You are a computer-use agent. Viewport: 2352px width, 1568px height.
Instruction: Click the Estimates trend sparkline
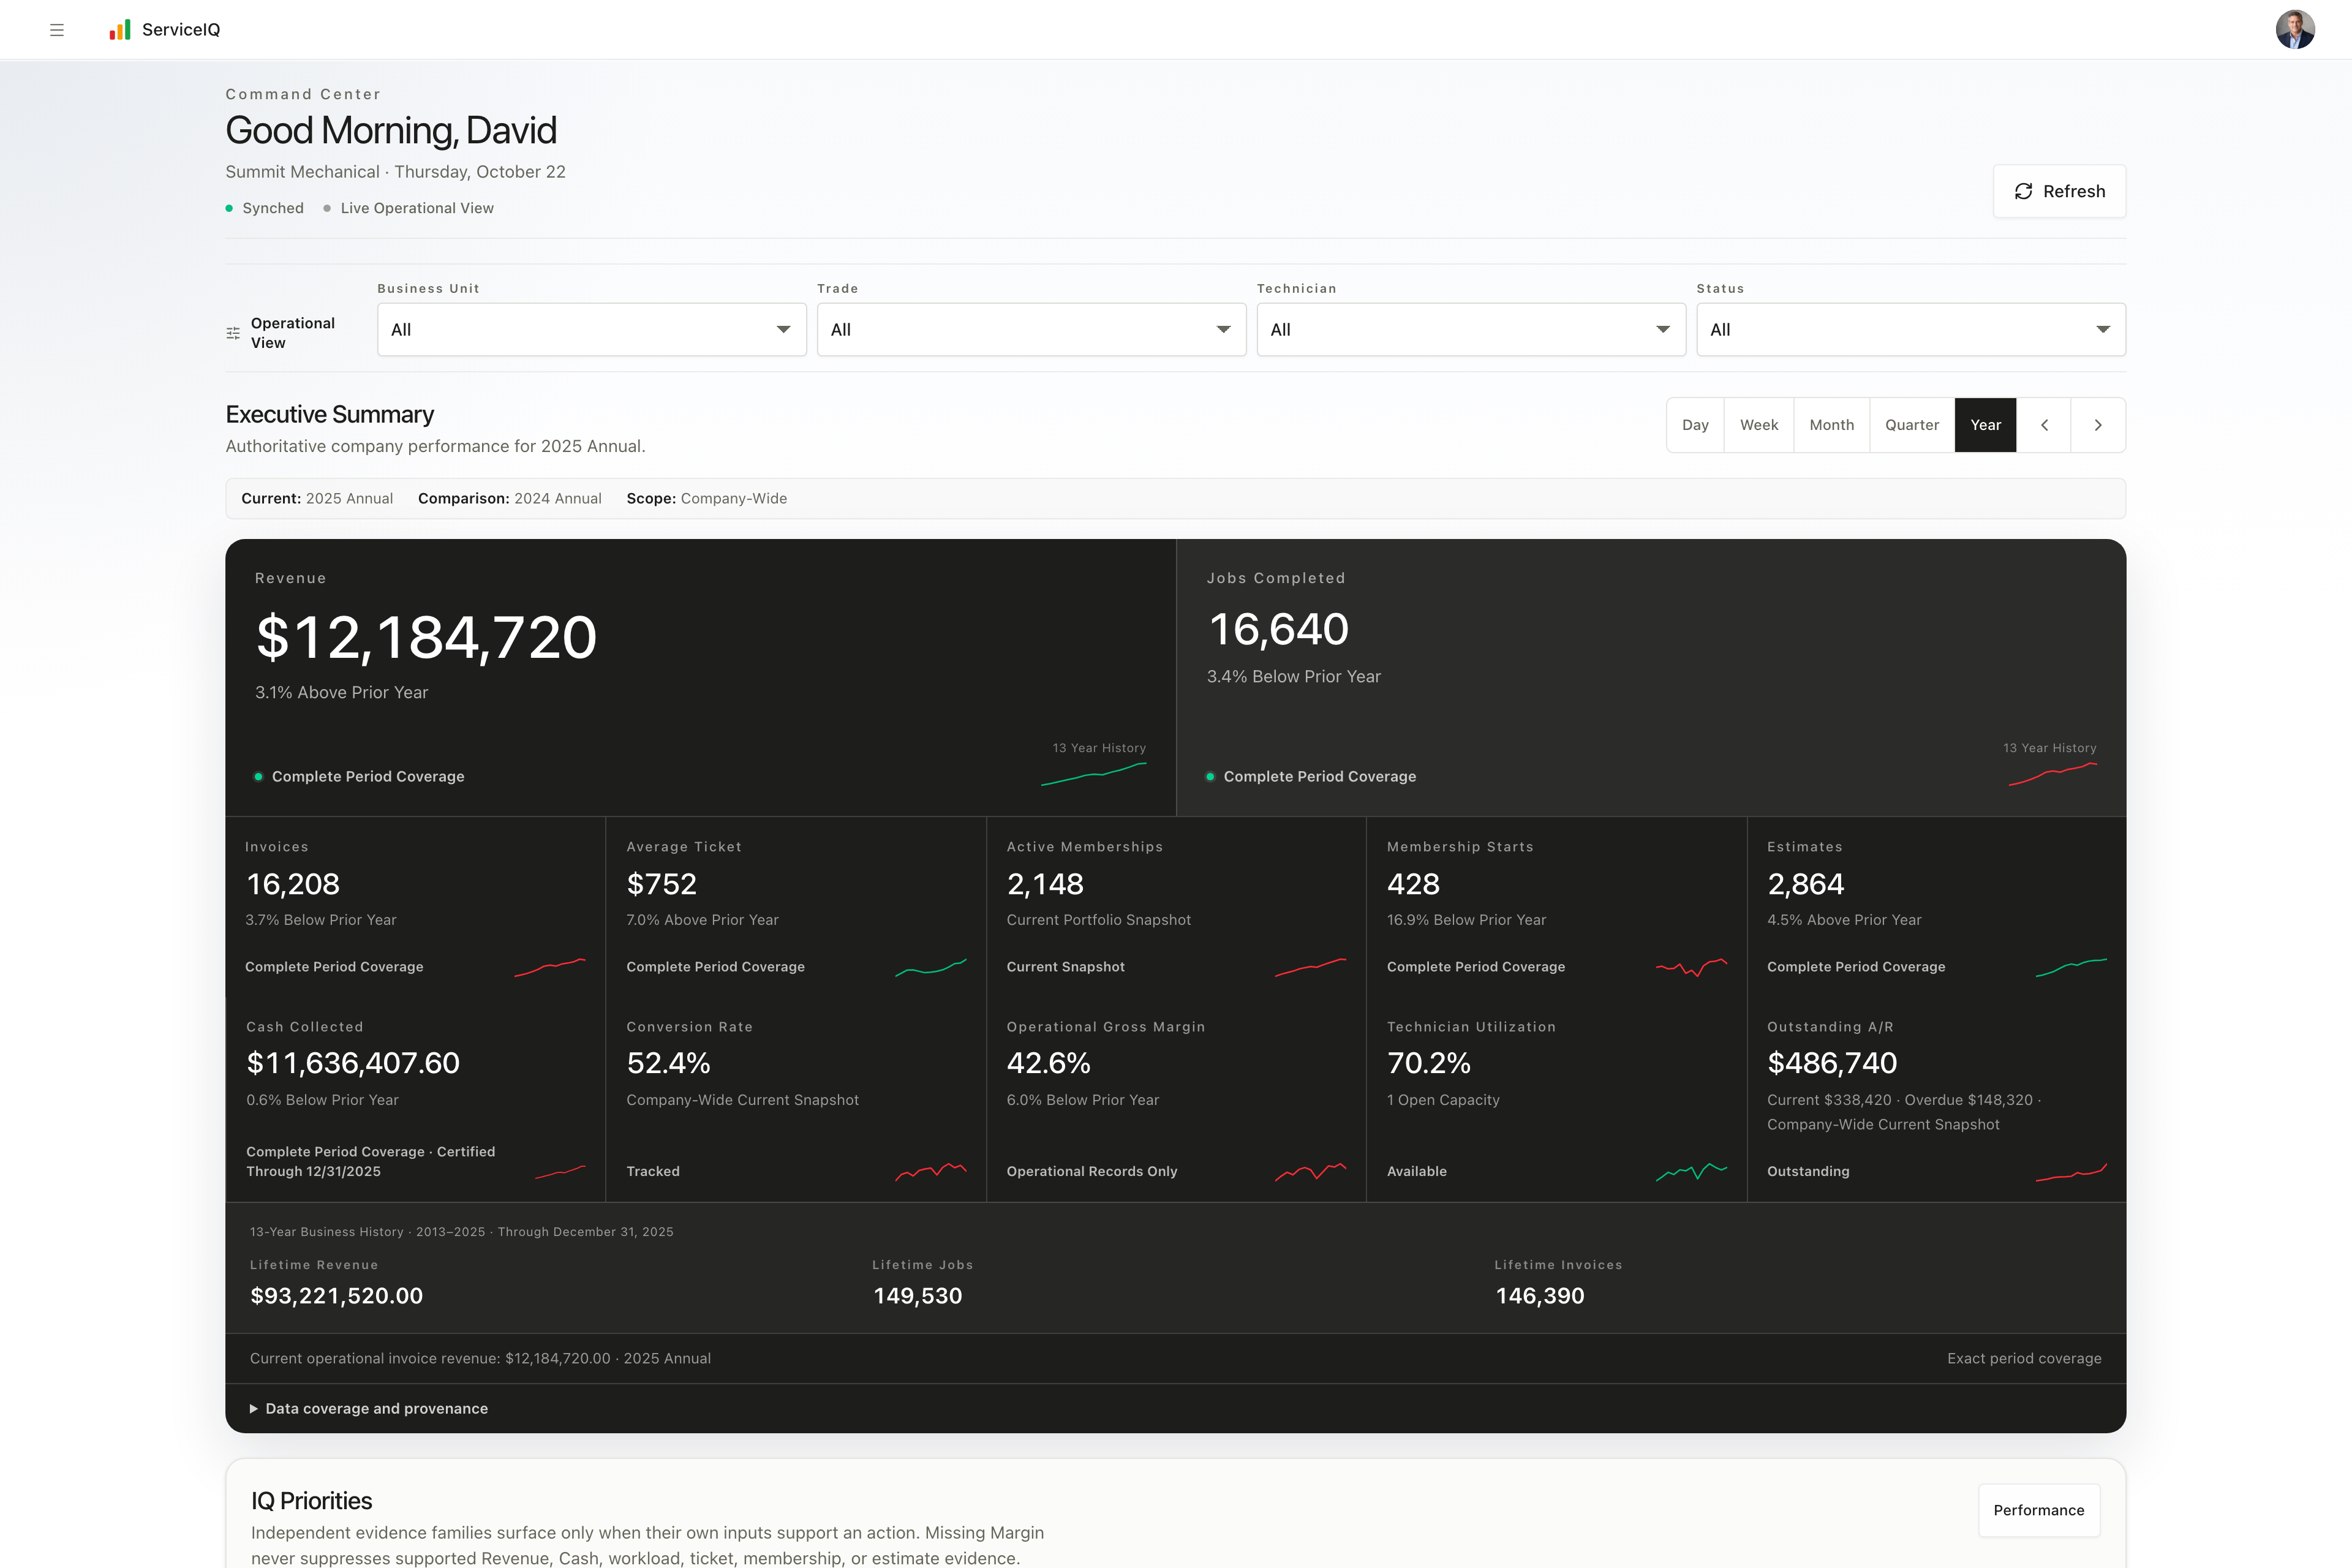coord(2072,967)
